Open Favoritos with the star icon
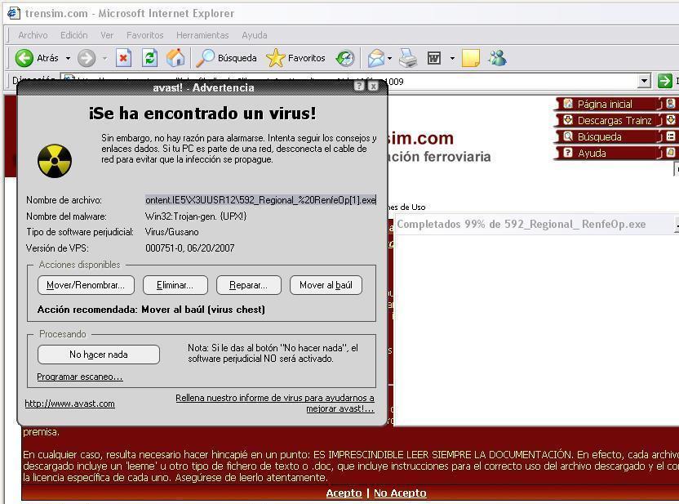The height and width of the screenshot is (504, 679). point(273,58)
